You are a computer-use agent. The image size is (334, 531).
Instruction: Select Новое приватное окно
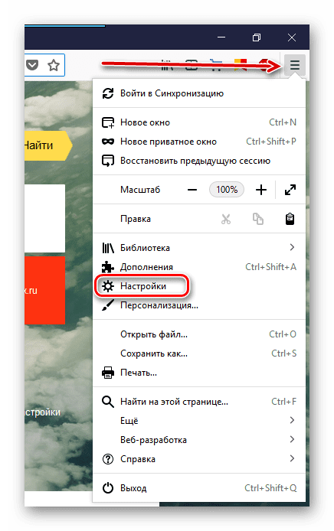point(199,142)
